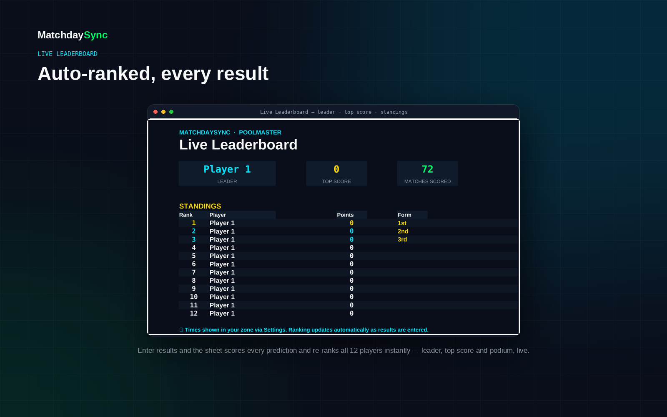Click the points value in rank 7 row
This screenshot has width=667, height=417.
(351, 272)
